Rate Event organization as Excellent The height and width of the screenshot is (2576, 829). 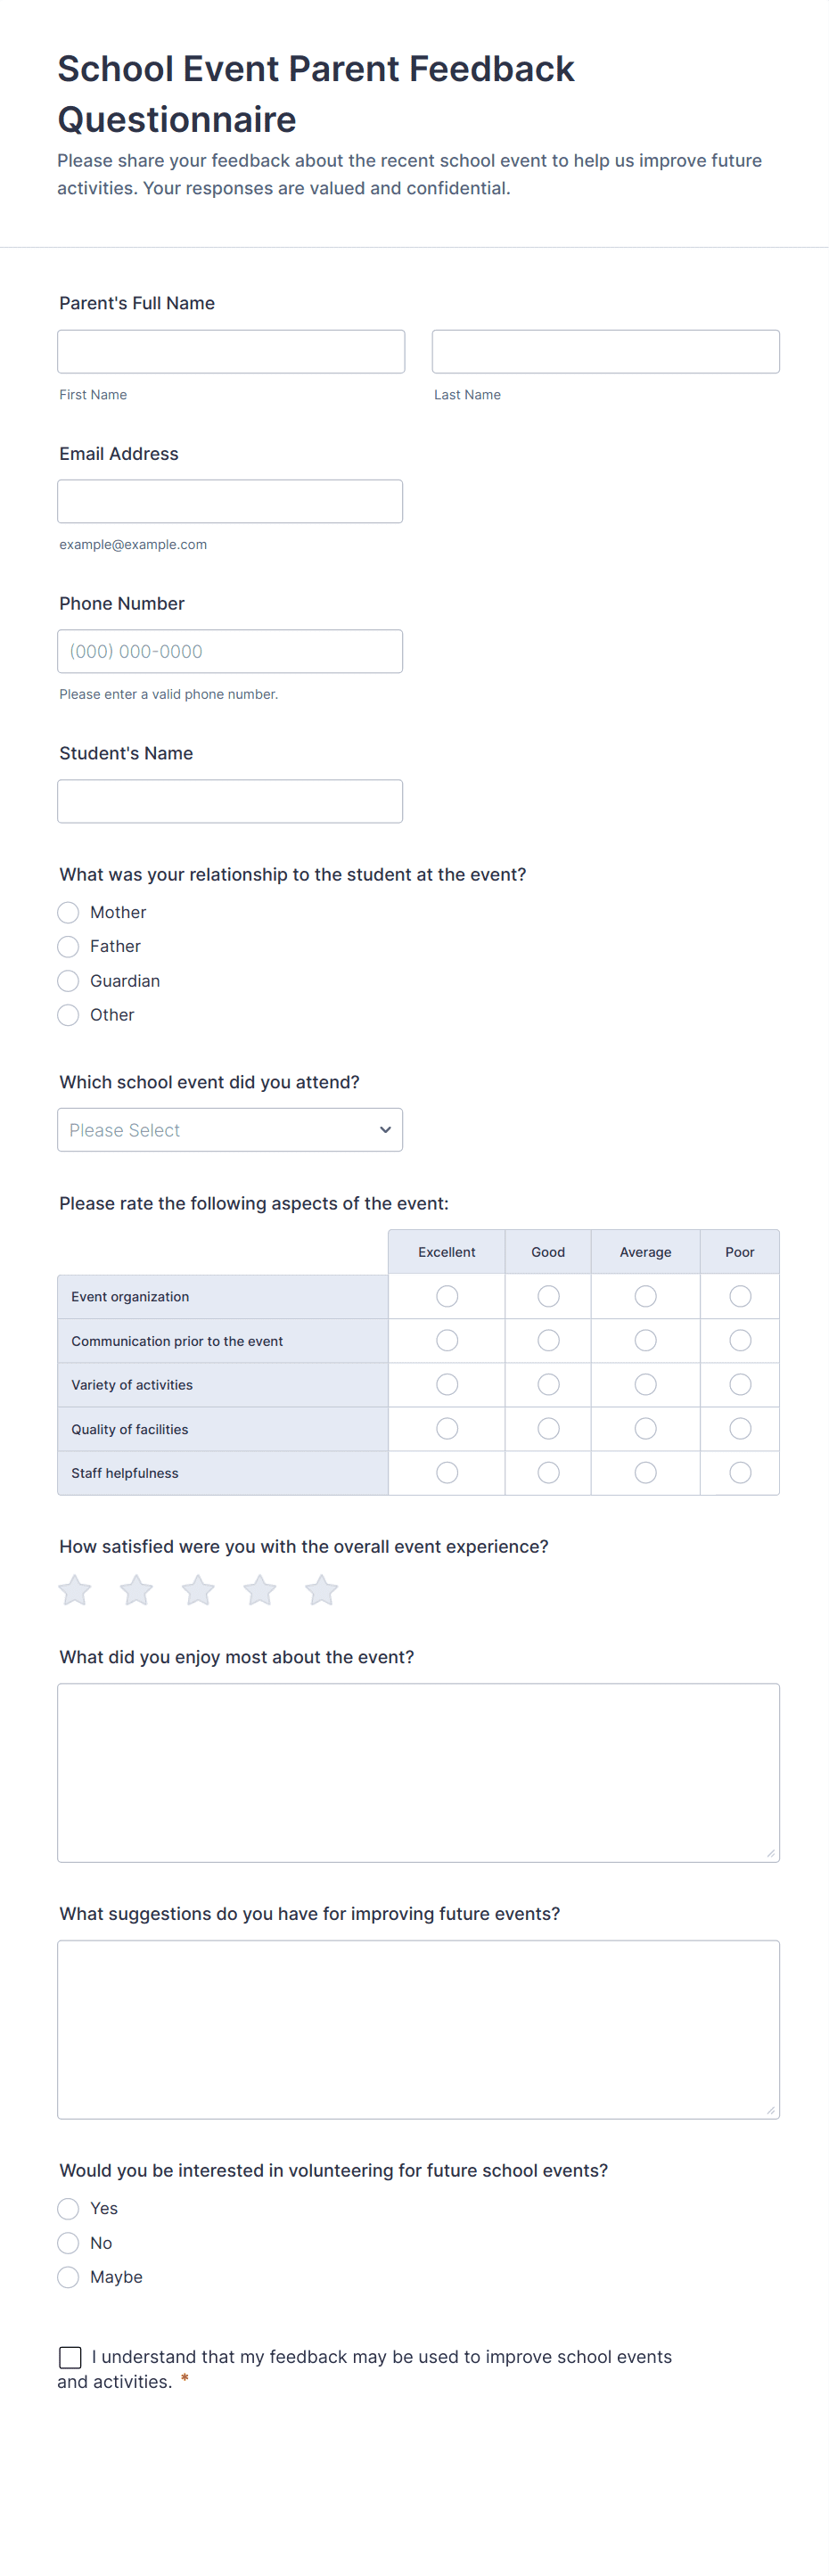coord(447,1296)
